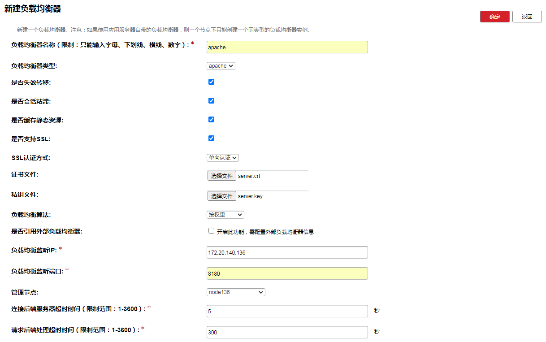The image size is (546, 342).
Task: Click the 连接后端服务器超时时间 input field
Action: [287, 311]
